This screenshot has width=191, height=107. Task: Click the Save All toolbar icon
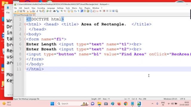point(24,11)
